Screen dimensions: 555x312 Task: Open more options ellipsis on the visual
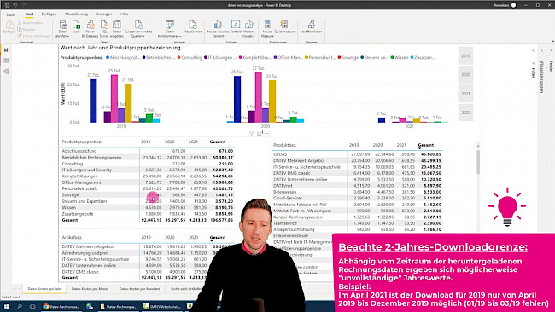(266, 133)
